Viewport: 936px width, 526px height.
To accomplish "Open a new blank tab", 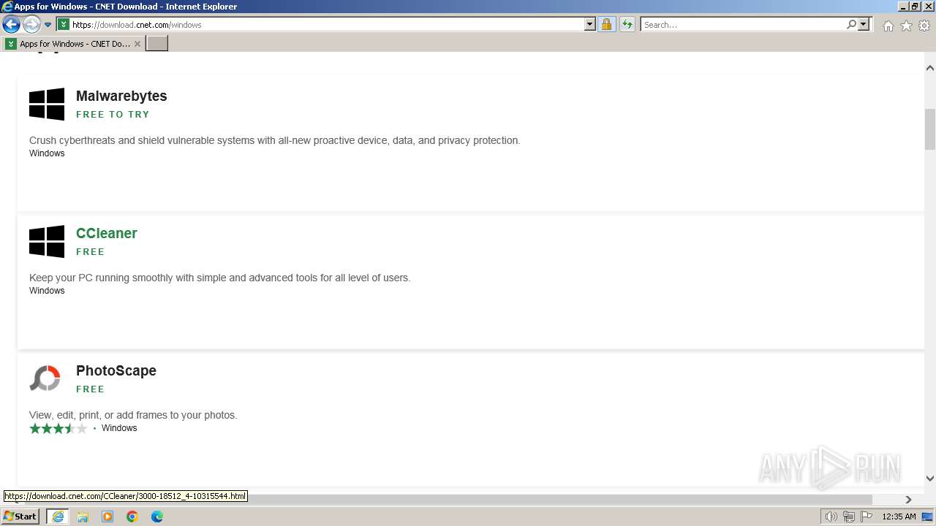I will (157, 44).
